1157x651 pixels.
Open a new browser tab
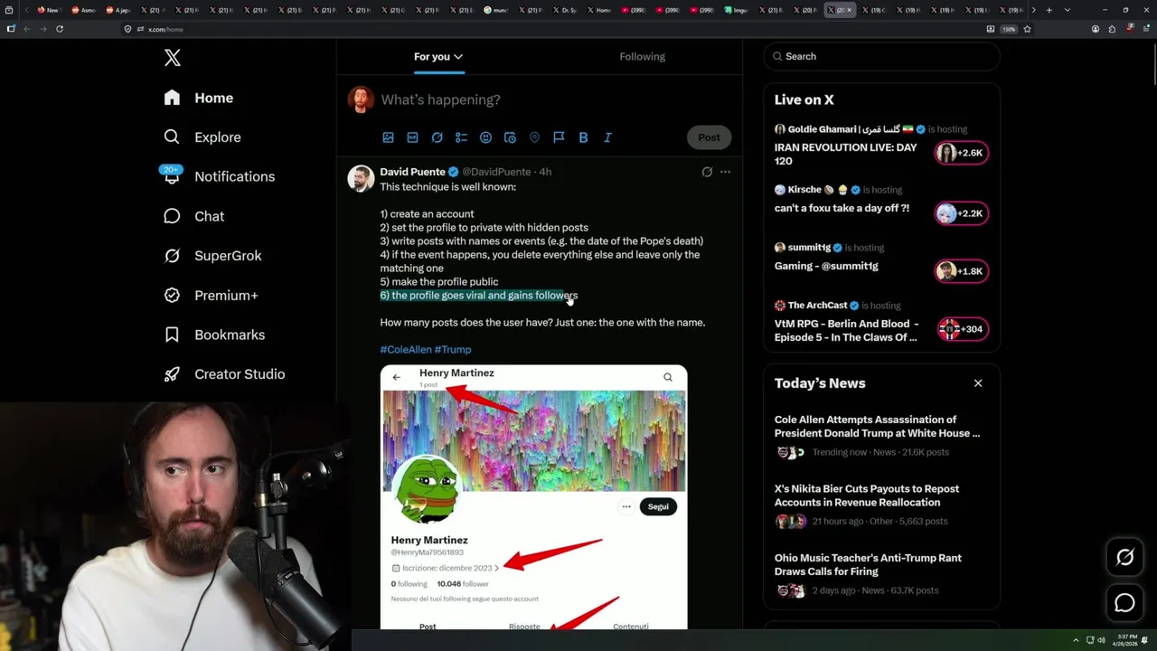click(1049, 10)
